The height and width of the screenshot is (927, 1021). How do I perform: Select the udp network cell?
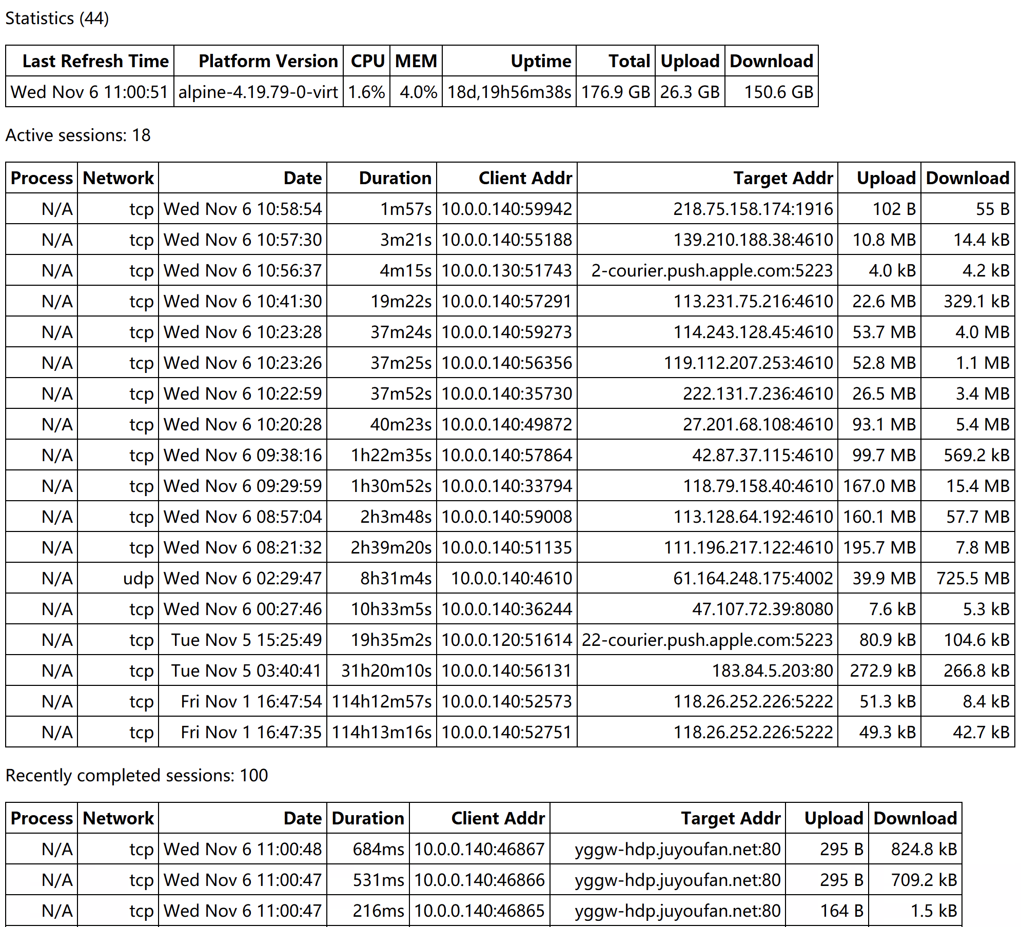coord(138,578)
